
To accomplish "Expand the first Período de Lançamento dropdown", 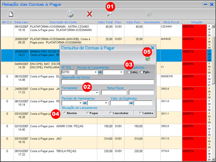I will click(x=95, y=72).
